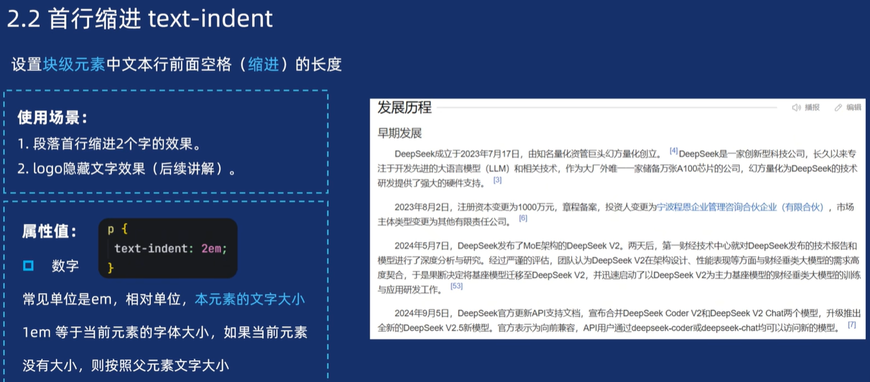The height and width of the screenshot is (382, 870).
Task: Open reference [6] after 其他有限责任公司
Action: (523, 218)
